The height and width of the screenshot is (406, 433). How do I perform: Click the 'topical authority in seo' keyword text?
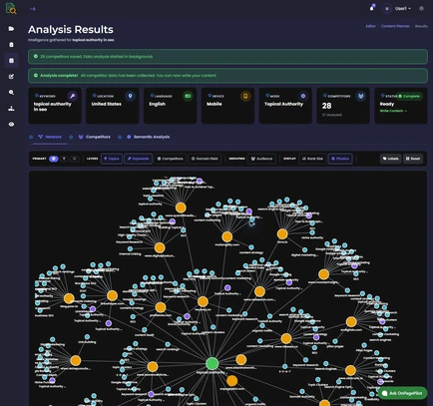53,107
